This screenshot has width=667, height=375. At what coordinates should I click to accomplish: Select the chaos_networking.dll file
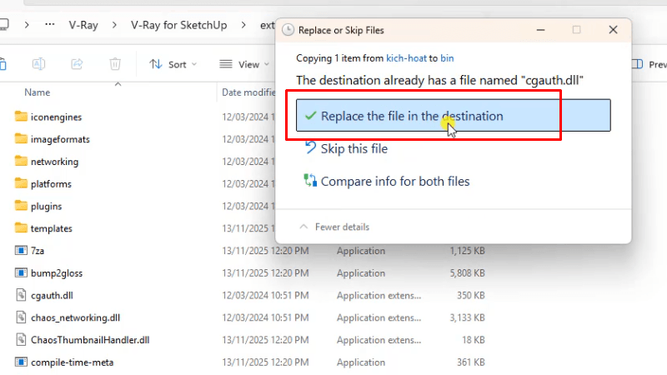coord(75,317)
